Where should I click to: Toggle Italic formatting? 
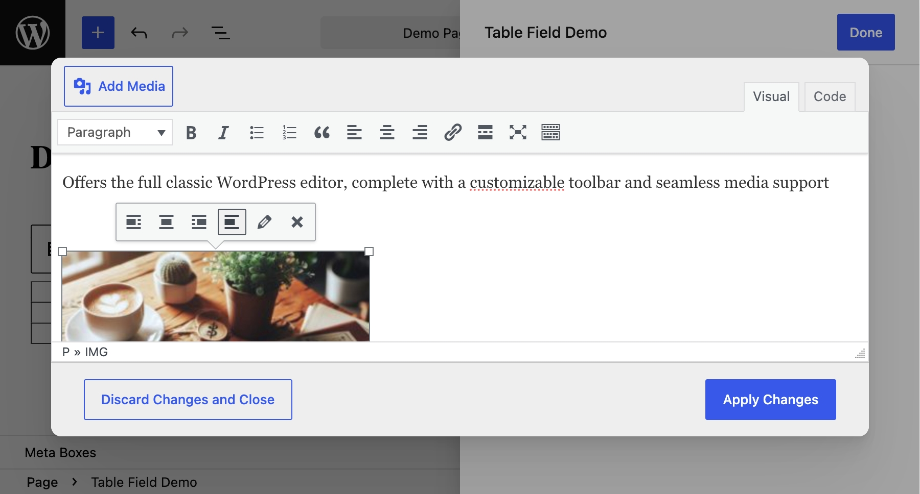pos(223,133)
